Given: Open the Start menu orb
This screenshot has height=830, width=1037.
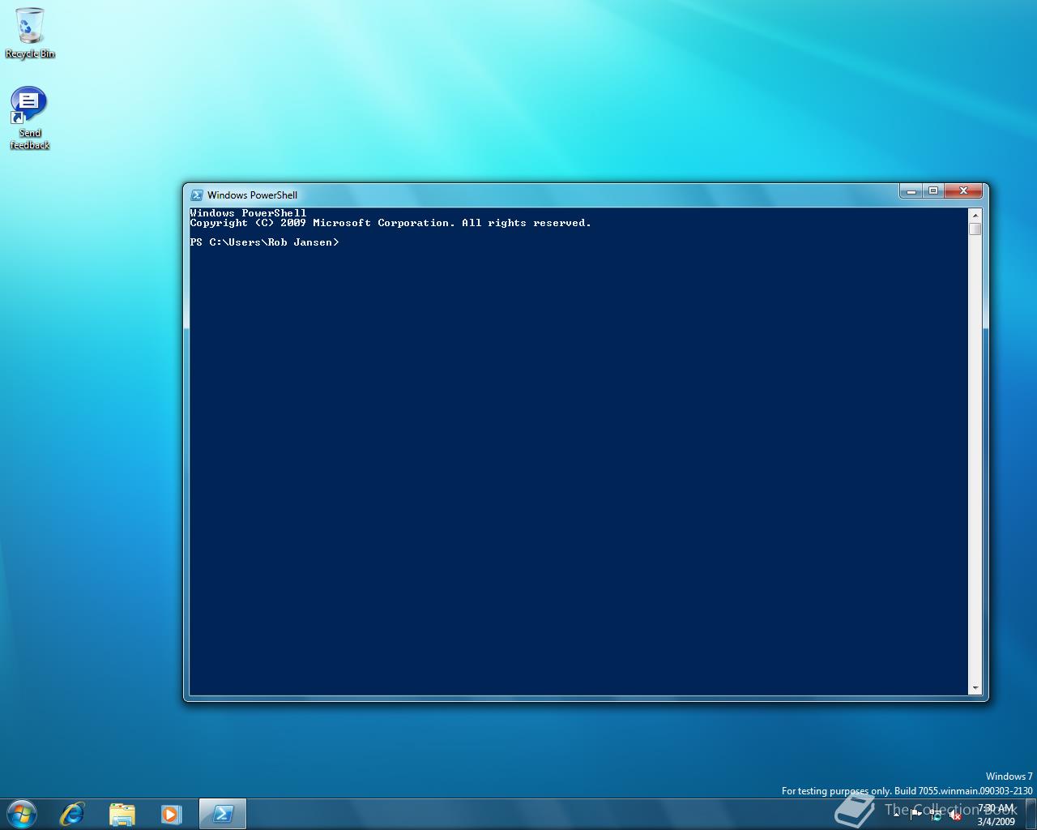Looking at the screenshot, I should 21,814.
